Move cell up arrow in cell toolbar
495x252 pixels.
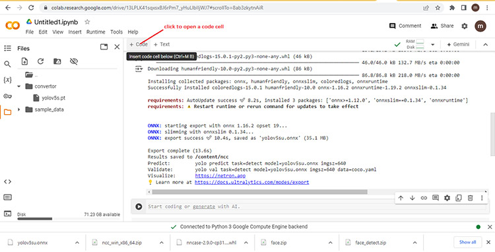click(401, 198)
